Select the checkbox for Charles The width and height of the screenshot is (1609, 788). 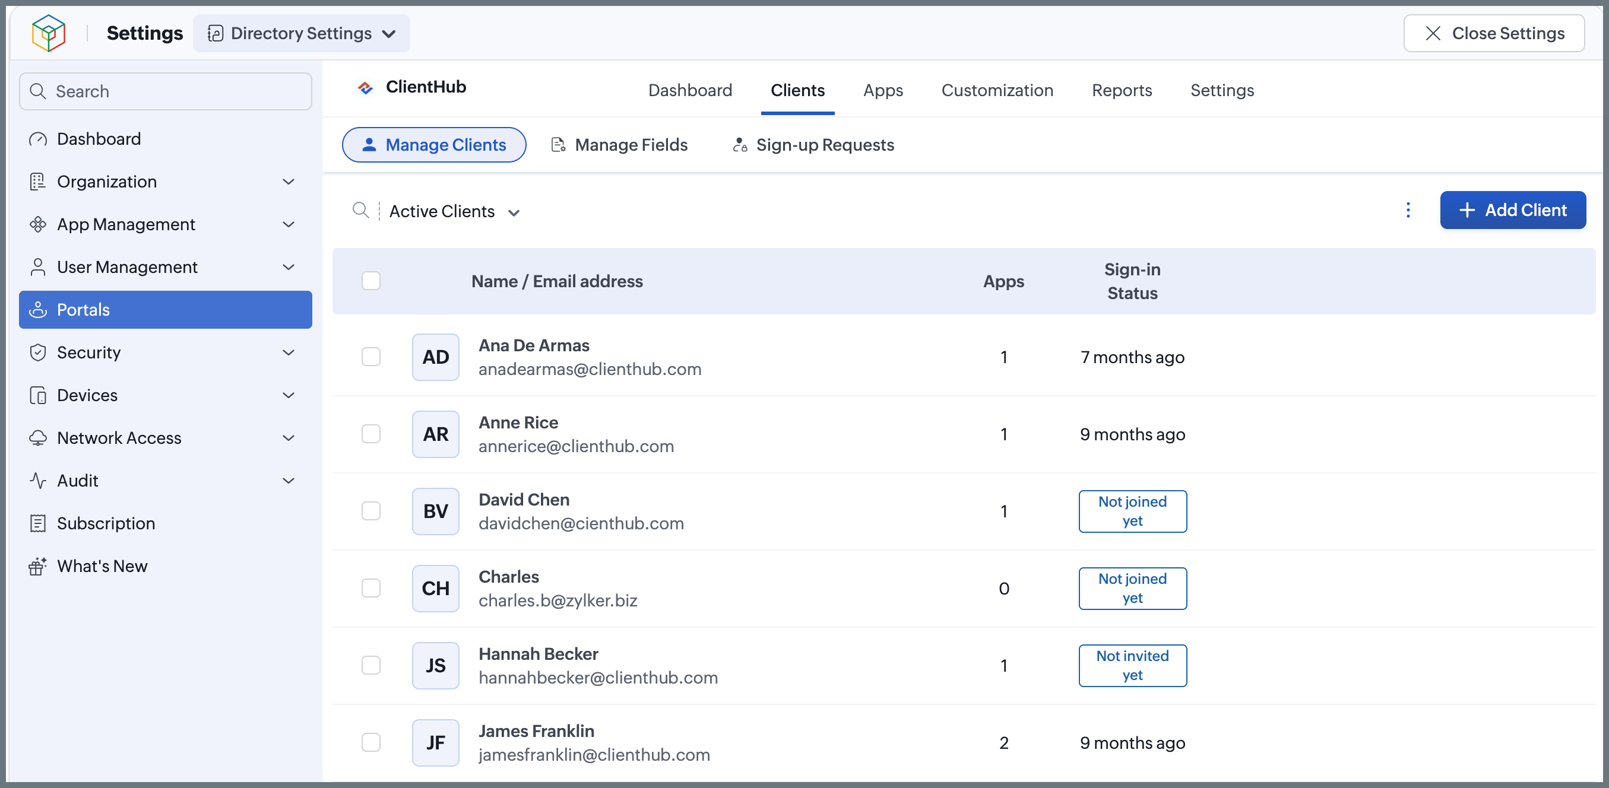(x=371, y=588)
